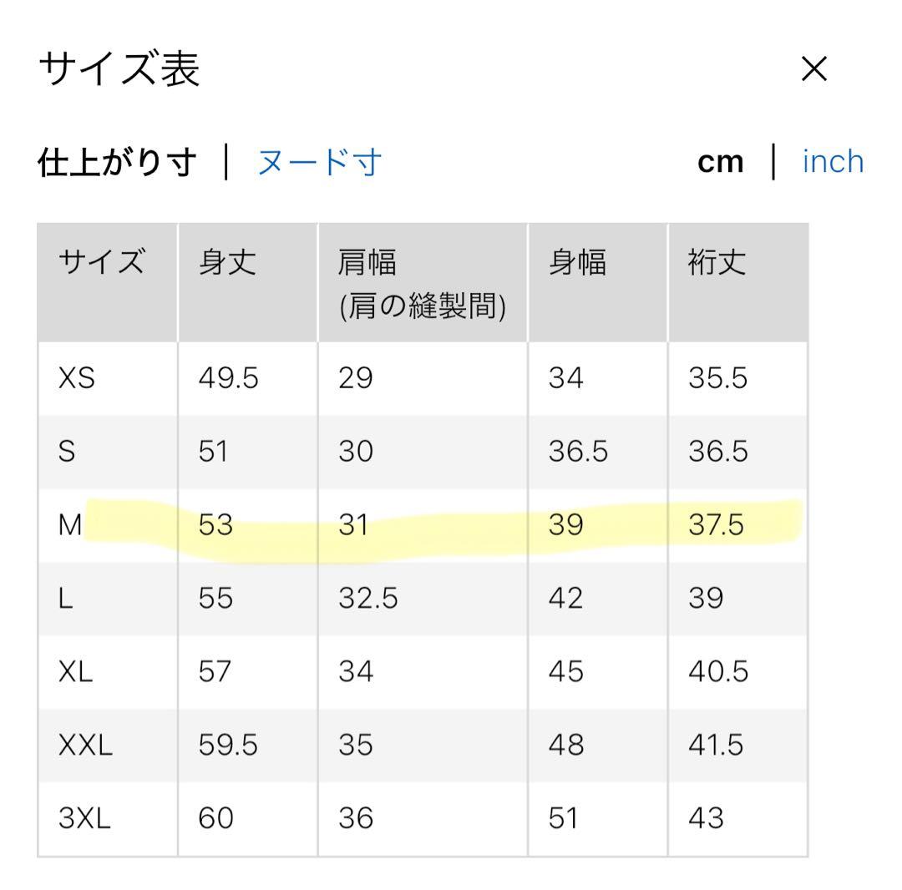Click the サイズ表 dialog title

119,68
